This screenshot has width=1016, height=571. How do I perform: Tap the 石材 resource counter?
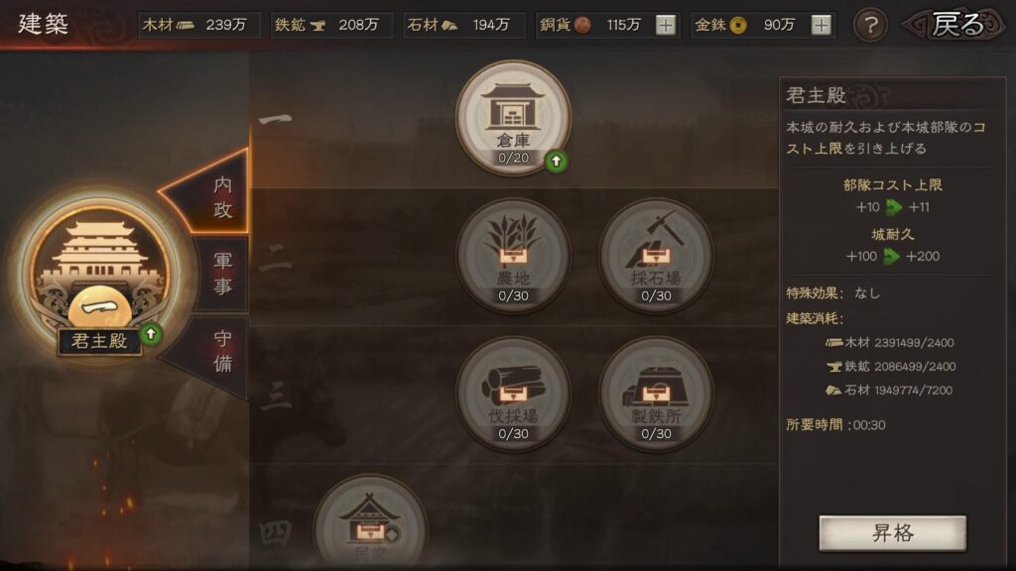click(x=464, y=25)
